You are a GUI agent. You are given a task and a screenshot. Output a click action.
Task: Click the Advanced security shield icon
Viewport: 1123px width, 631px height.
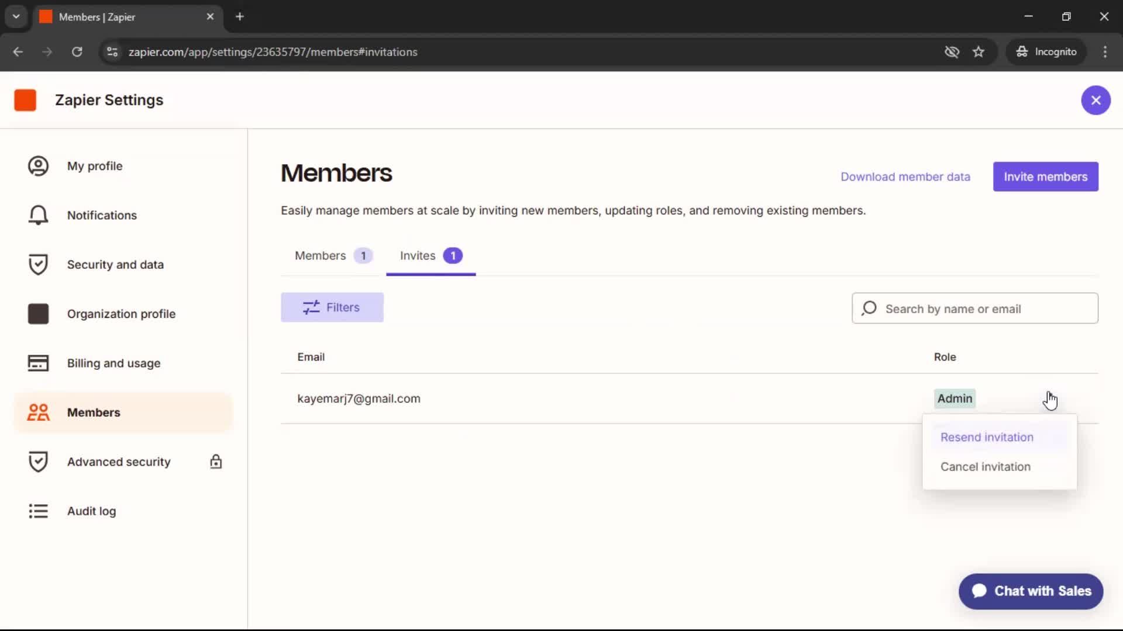(x=38, y=462)
